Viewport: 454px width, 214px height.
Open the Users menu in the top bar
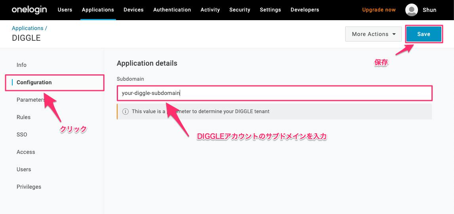click(x=65, y=9)
